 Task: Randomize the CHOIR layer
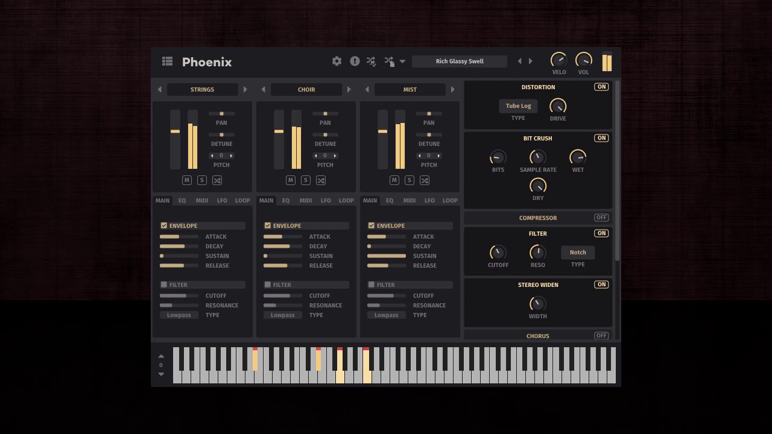(x=321, y=180)
